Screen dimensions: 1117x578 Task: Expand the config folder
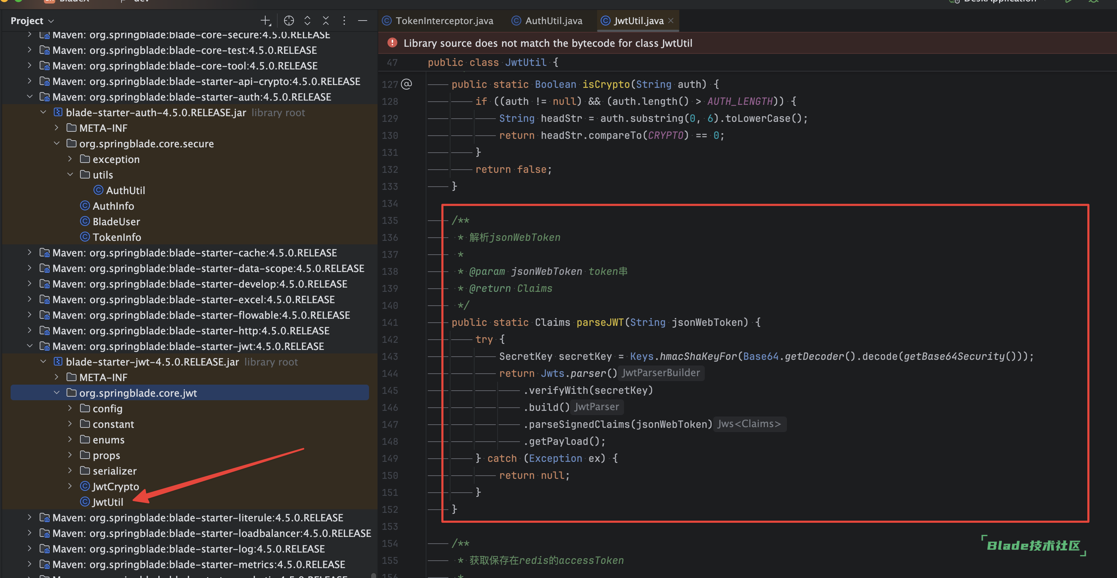tap(70, 408)
